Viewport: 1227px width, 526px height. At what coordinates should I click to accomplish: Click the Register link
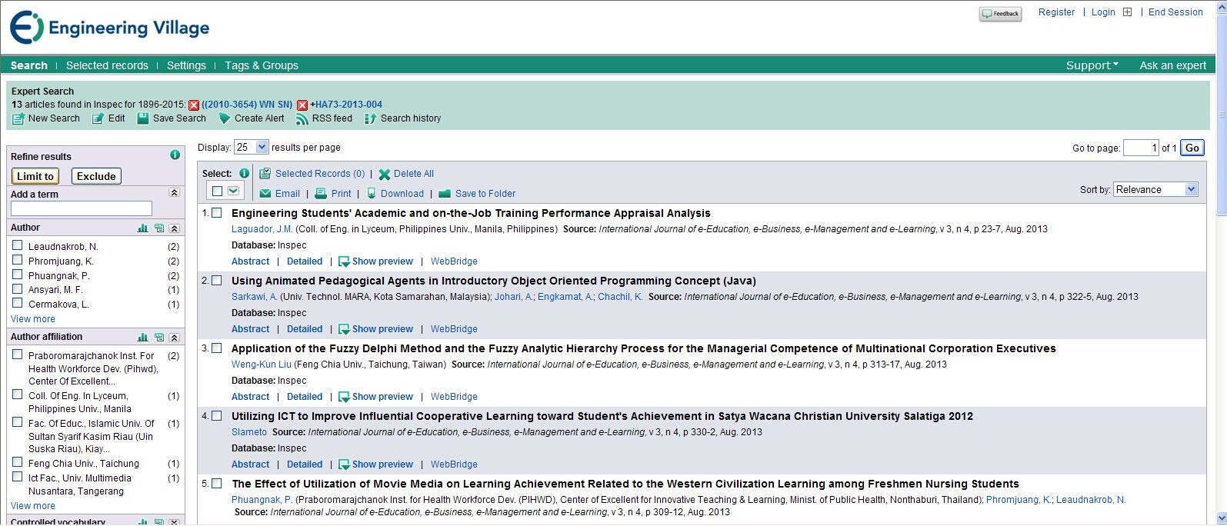1056,12
